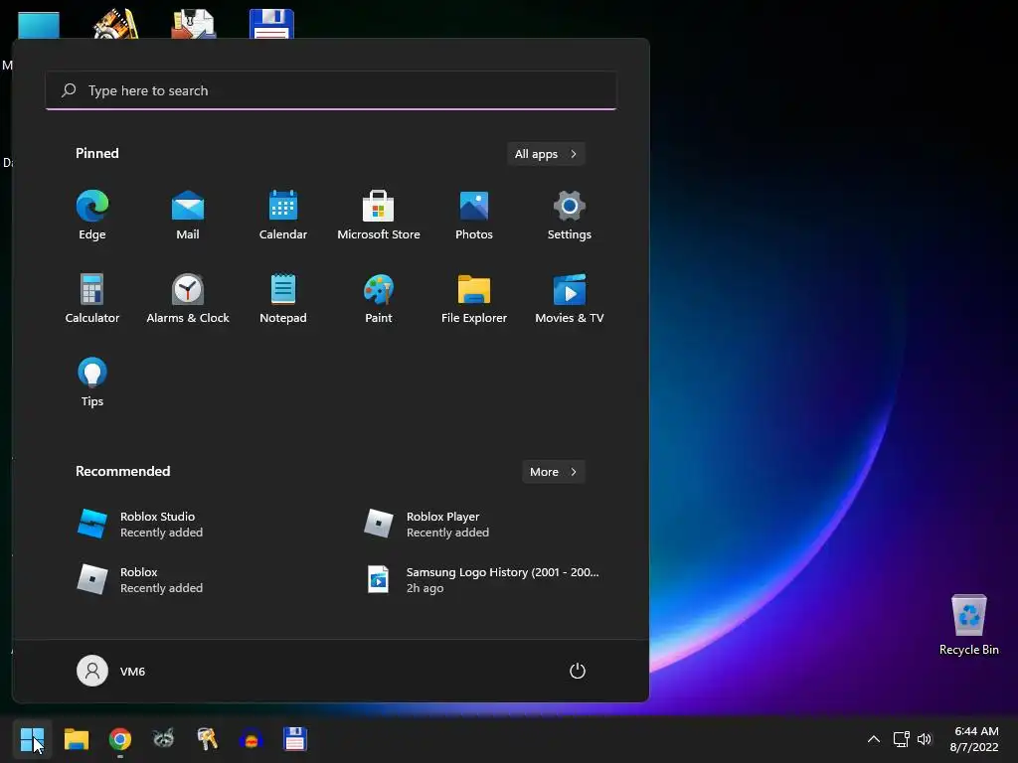1018x763 pixels.
Task: Open the Calendar app
Action: [283, 216]
